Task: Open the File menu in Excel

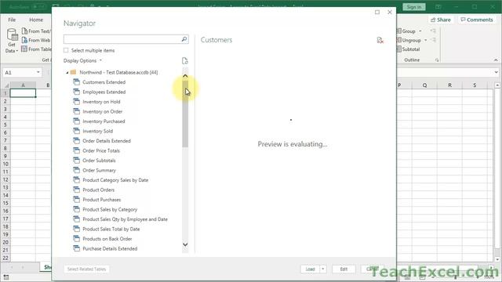Action: tap(12, 20)
